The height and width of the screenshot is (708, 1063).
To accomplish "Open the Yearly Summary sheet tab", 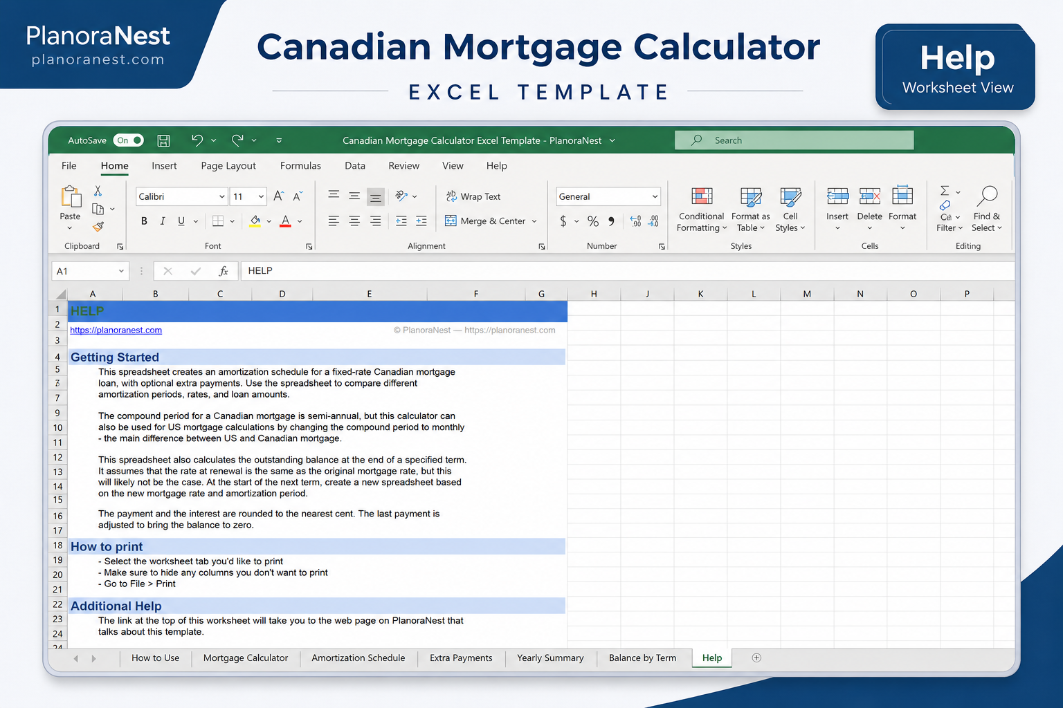I will tap(550, 658).
